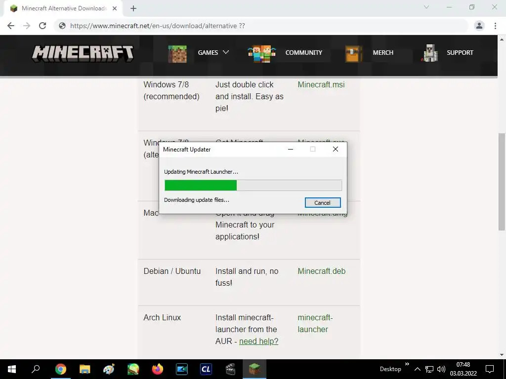Click the page vertical scrollbar thumb
Viewport: 506px width, 379px height.
tap(502, 182)
